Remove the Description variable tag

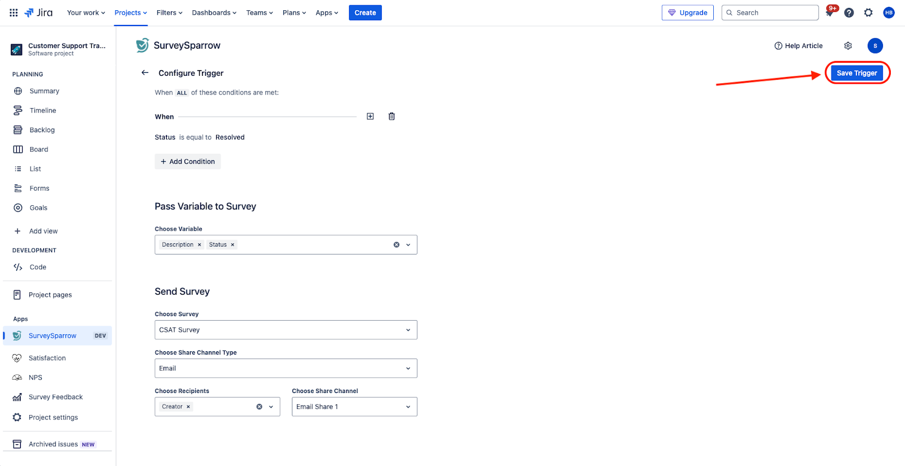[199, 245]
